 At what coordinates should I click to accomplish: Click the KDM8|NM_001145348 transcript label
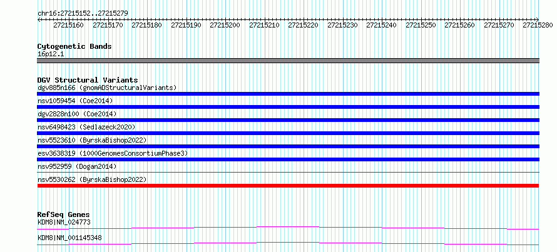point(69,238)
